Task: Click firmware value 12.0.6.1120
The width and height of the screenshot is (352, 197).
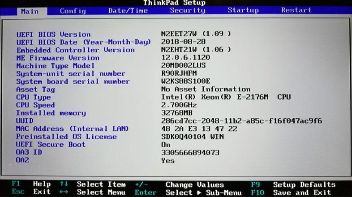Action: pyautogui.click(x=185, y=57)
